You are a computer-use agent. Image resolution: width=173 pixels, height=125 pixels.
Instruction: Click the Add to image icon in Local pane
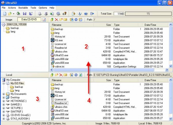tap(72, 75)
